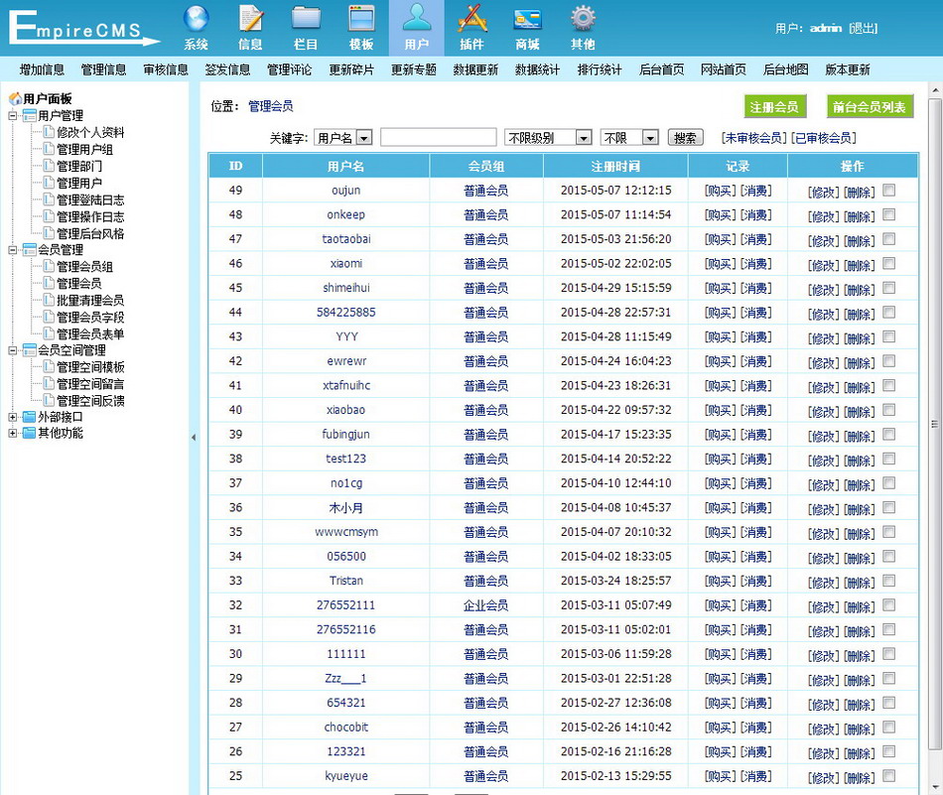Open the 商城 shop card icon

[x=527, y=19]
